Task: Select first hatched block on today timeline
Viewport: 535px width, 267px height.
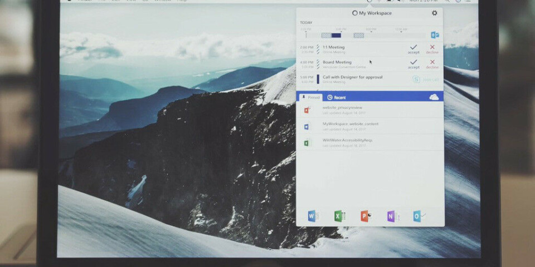Action: point(326,35)
